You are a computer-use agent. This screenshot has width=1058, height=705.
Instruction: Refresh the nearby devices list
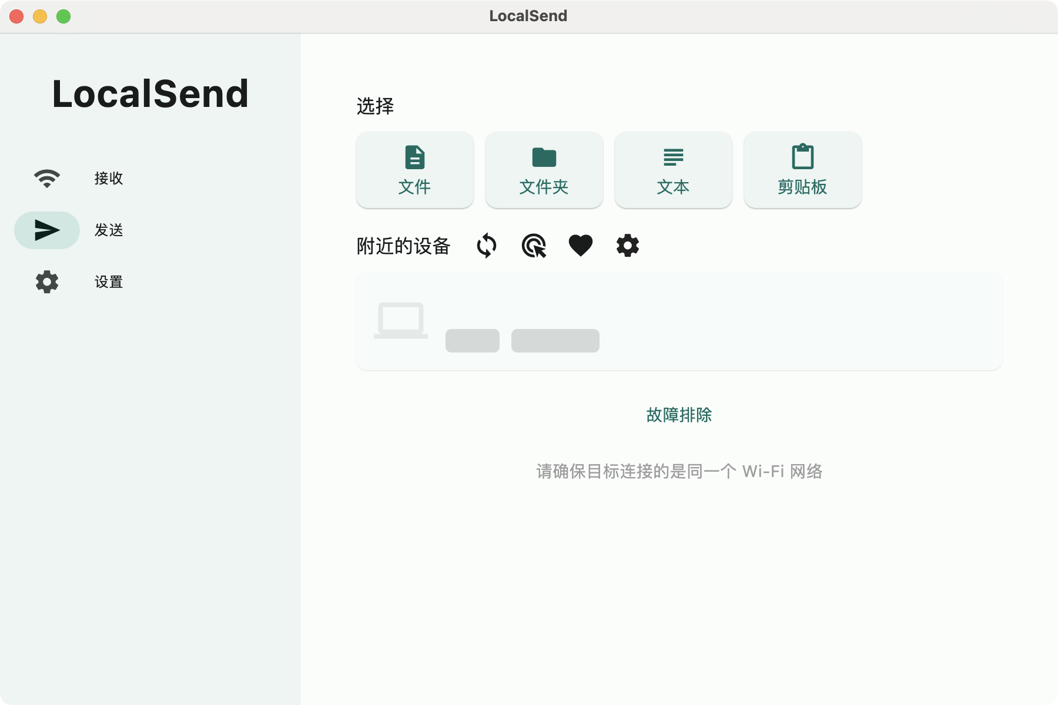(487, 246)
